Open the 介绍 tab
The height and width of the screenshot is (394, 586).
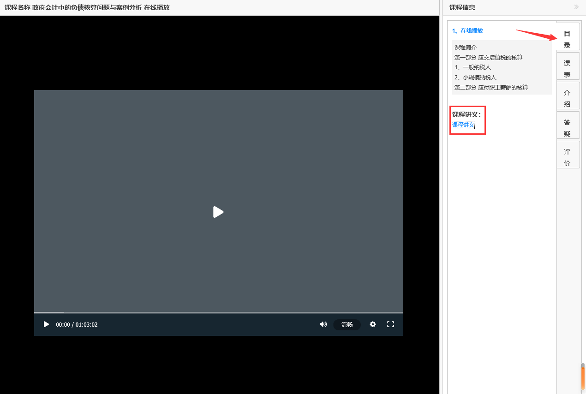pyautogui.click(x=568, y=98)
